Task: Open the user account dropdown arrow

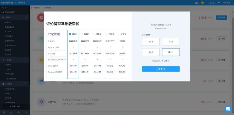Action: pyautogui.click(x=219, y=3)
